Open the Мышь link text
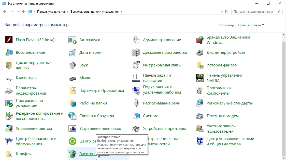This screenshot has height=160, width=286. point(85,78)
